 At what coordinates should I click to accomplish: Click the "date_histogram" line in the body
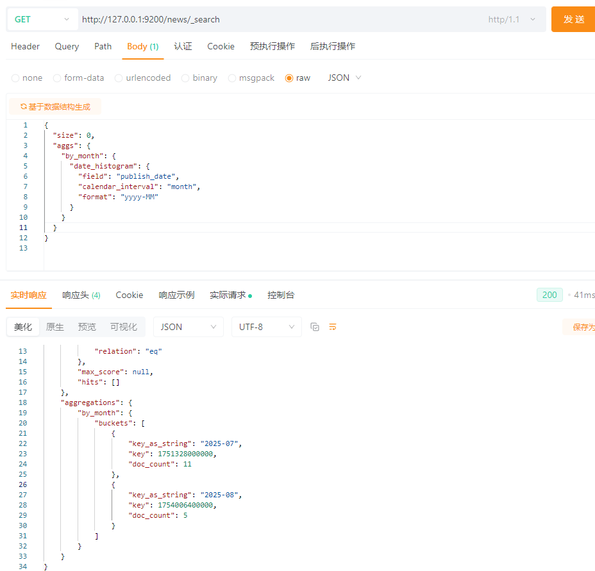coord(110,166)
